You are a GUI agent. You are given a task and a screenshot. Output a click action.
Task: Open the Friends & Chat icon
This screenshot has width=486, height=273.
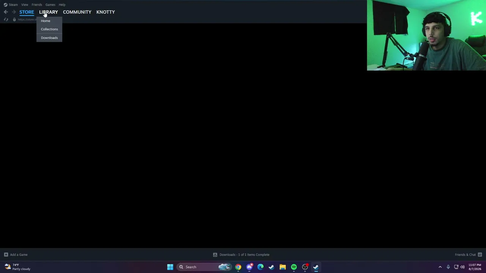point(480,254)
